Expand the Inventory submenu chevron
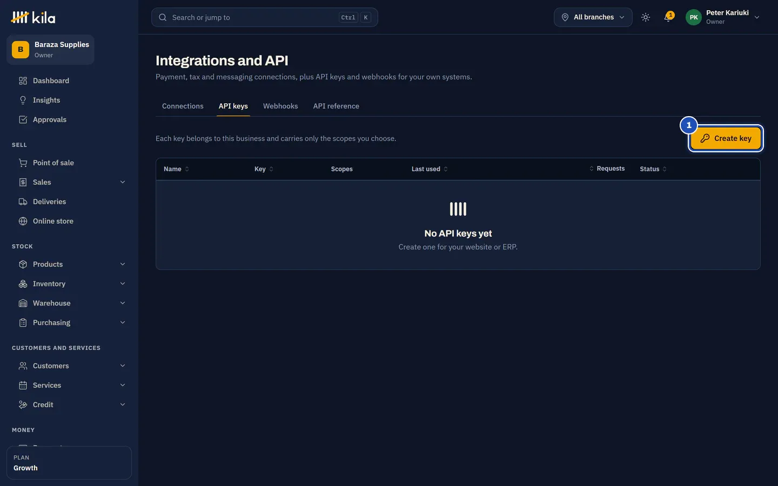Screen dimensions: 778x486 point(123,283)
